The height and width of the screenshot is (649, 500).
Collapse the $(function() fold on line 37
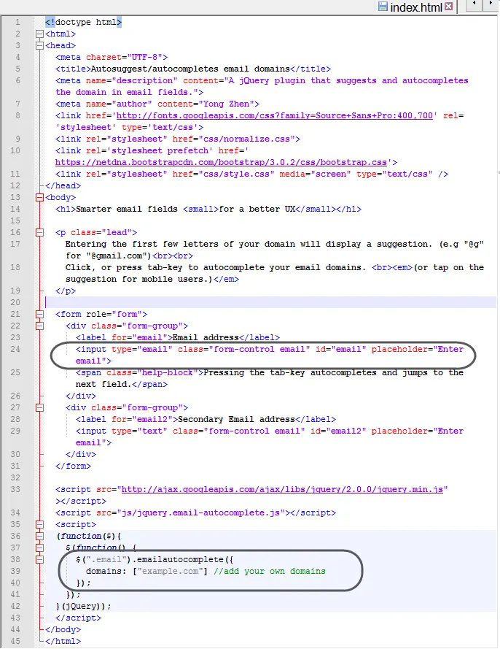[x=39, y=548]
